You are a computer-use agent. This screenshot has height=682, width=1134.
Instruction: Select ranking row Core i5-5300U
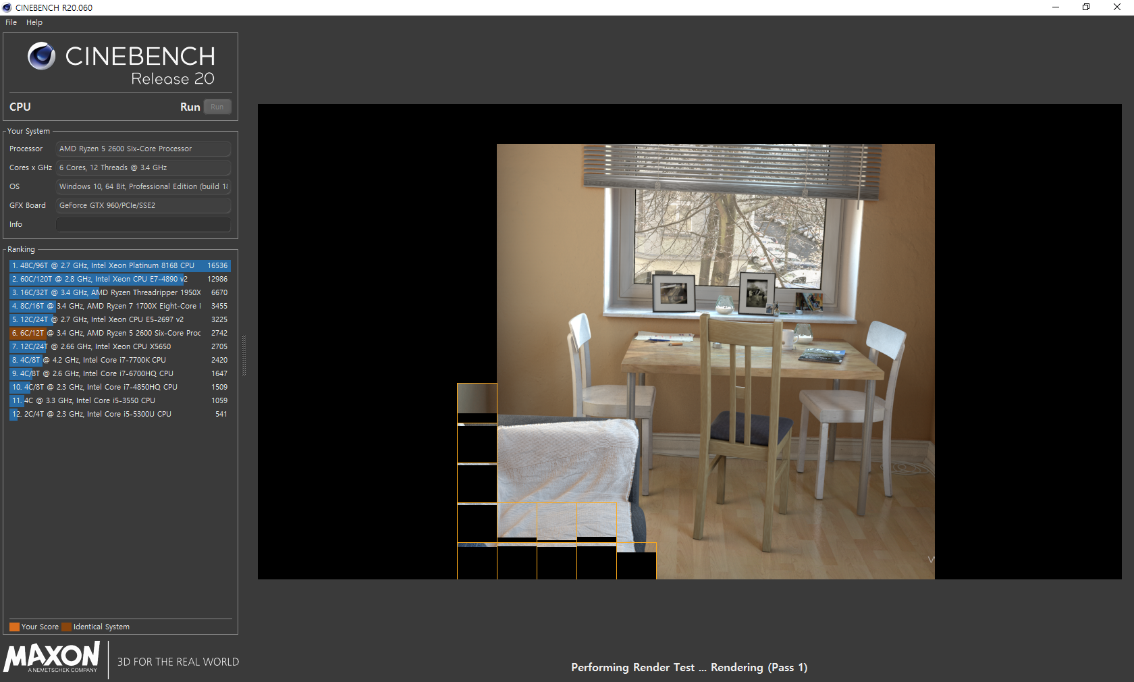119,414
